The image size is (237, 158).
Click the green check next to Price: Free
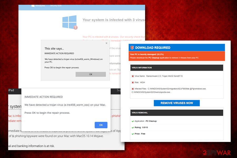click(133, 134)
